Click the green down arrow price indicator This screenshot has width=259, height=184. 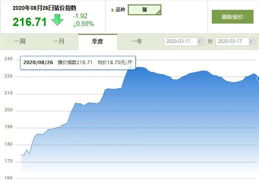coord(57,20)
